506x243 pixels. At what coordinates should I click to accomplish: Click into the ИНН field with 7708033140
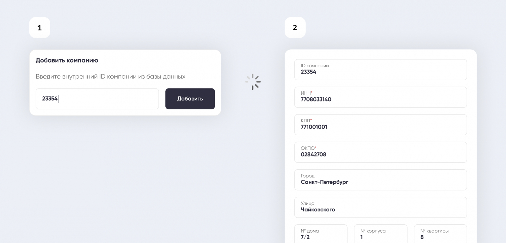tap(380, 97)
